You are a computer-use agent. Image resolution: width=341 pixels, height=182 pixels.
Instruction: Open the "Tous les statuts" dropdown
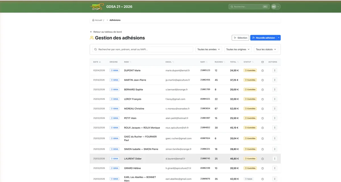click(x=266, y=49)
